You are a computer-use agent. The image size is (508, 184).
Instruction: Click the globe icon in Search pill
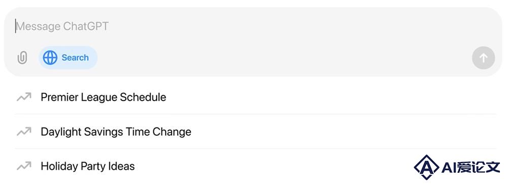pos(50,57)
